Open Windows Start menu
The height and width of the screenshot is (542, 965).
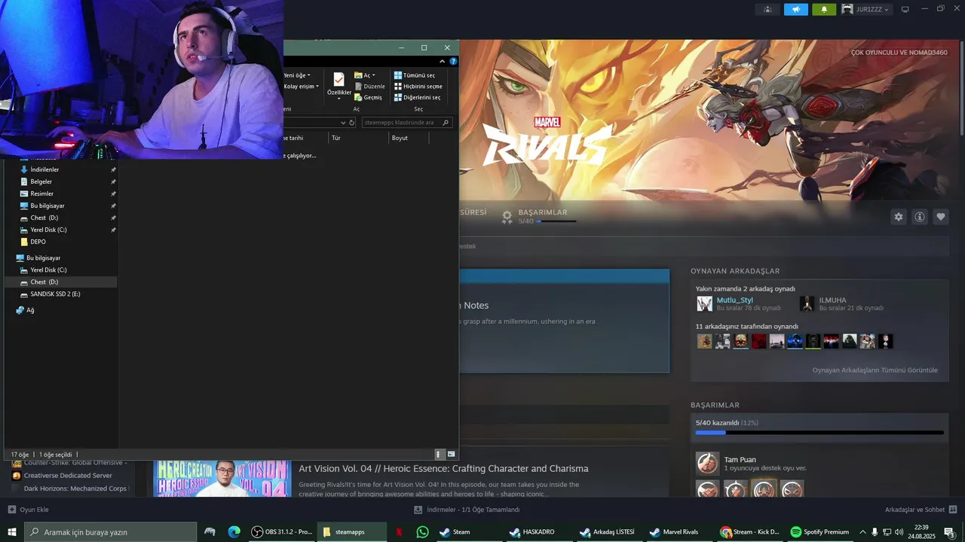[12, 531]
